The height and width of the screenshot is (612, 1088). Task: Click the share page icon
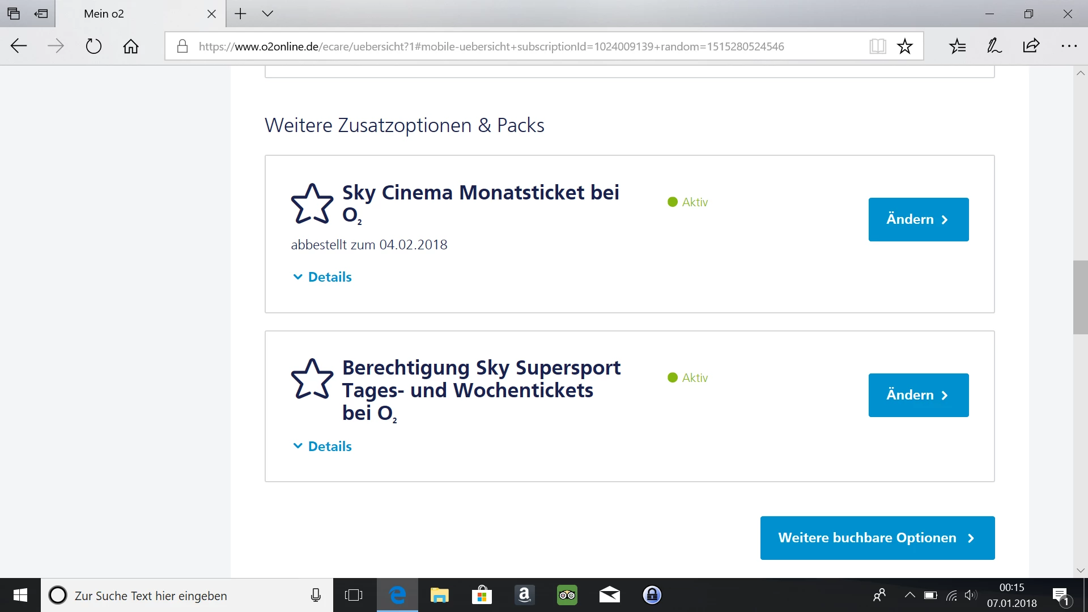1031,46
